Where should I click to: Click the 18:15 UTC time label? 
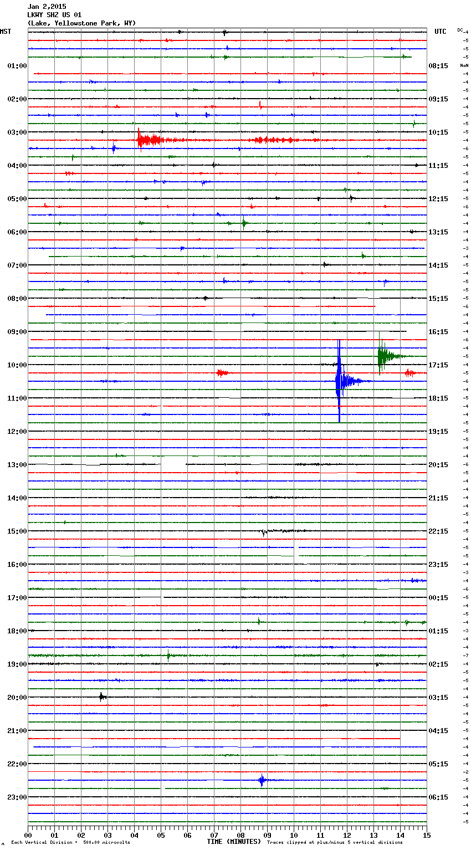coord(438,398)
